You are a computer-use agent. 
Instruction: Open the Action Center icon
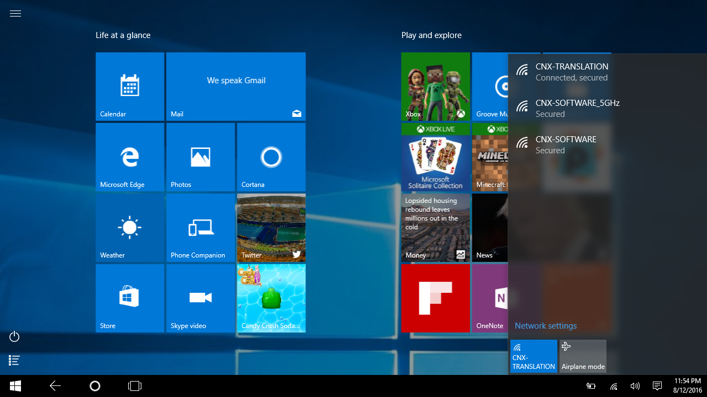(x=657, y=386)
